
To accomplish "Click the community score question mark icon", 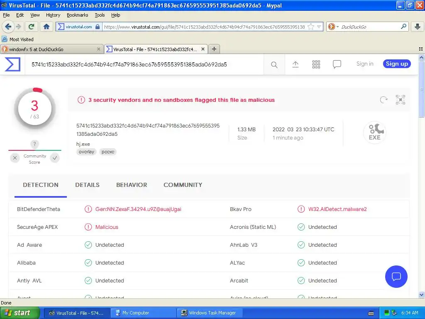I will 34,144.
